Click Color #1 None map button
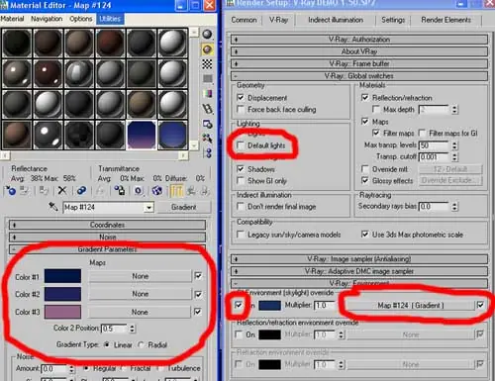The height and width of the screenshot is (381, 495). coord(140,276)
